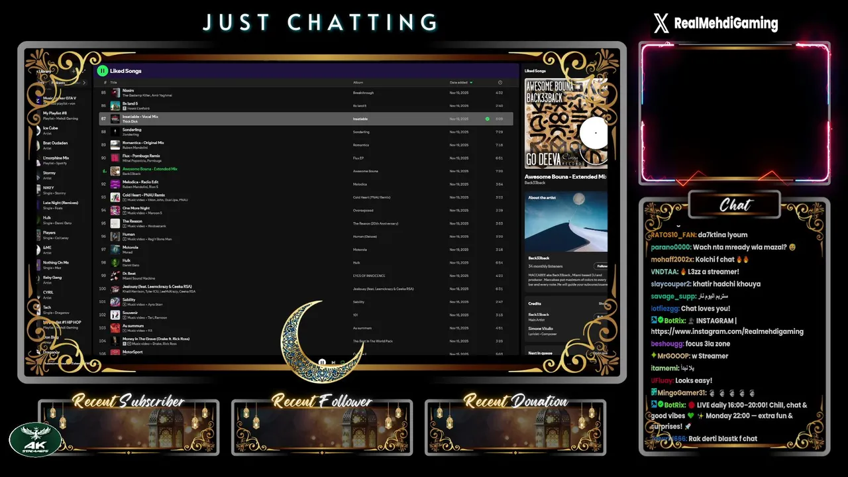The image size is (848, 477).
Task: Click green saved checkmark on Insatiable row
Action: pyautogui.click(x=487, y=119)
